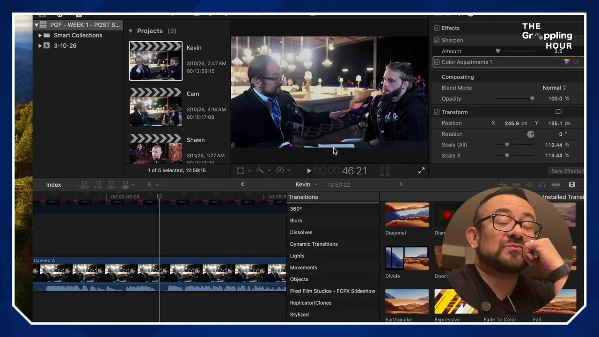The width and height of the screenshot is (599, 337).
Task: Select the Cam project thumbnail
Action: click(x=156, y=108)
